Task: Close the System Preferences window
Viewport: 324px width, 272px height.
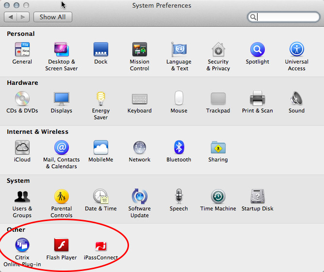Action: point(7,5)
